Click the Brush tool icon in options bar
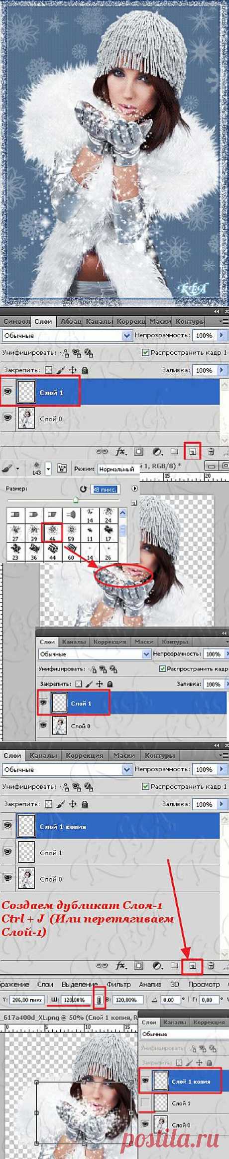The height and width of the screenshot is (1159, 229). (7, 469)
